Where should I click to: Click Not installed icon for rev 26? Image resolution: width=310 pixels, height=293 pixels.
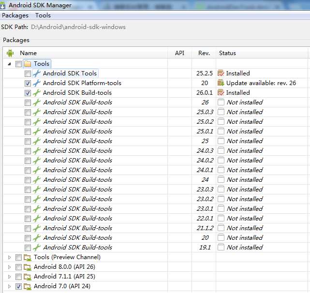[221, 102]
